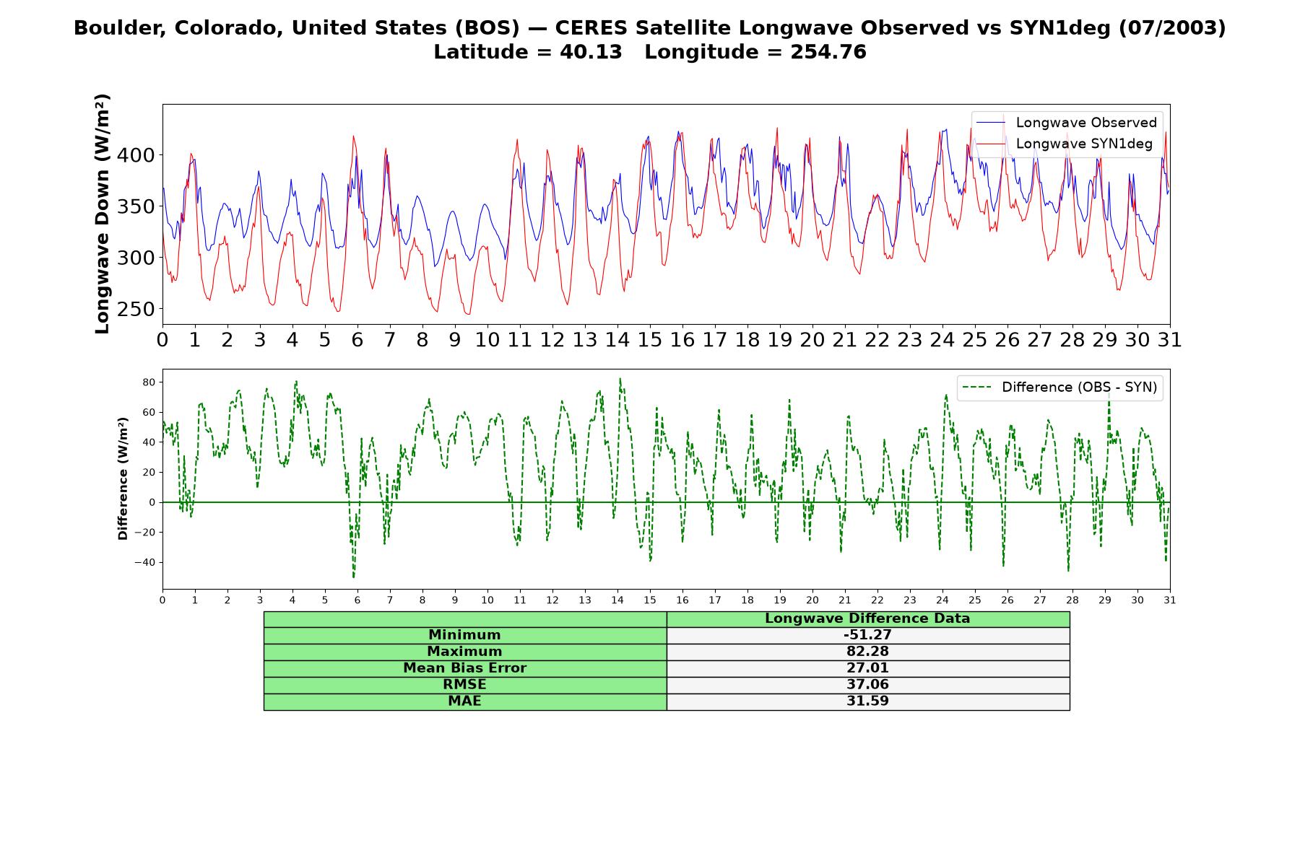Click day 15 tick on upper chart
Screen dimensions: 1300x866
pos(650,340)
